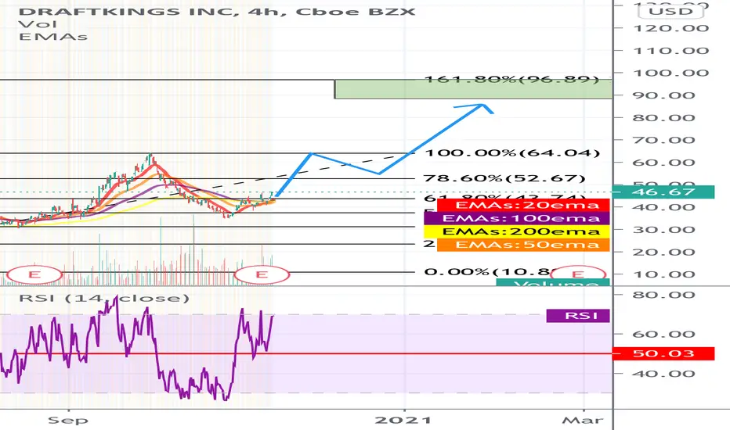
Task: Click the 78.60%(52.67) Fibonacci label
Action: tap(504, 178)
